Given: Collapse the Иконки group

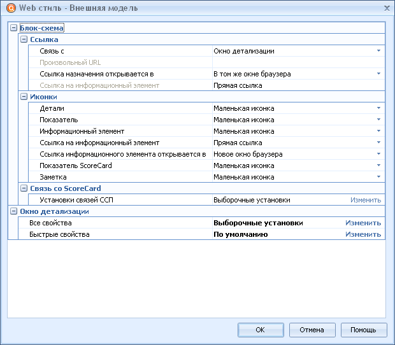Looking at the screenshot, I should click(x=24, y=97).
